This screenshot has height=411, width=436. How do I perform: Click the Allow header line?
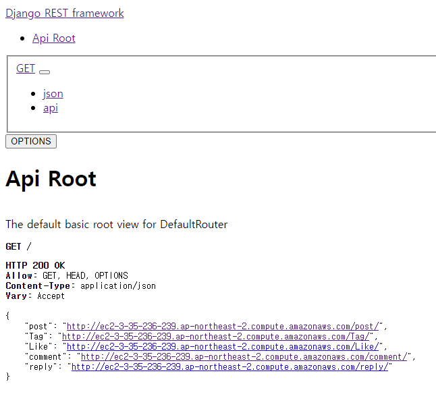coord(67,275)
